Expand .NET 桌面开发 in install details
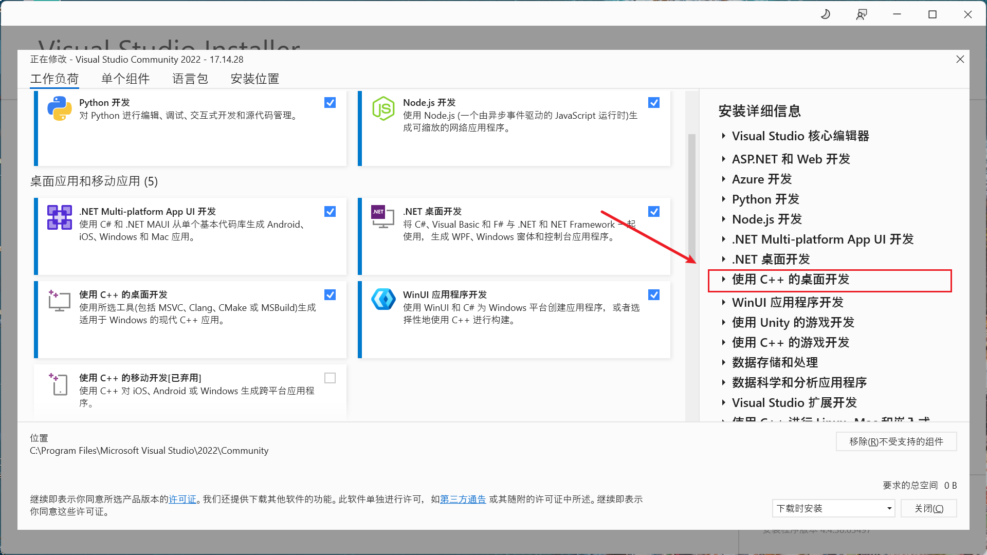 [723, 260]
